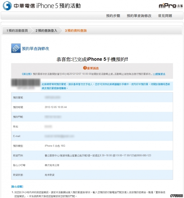Image resolution: width=184 pixels, height=198 pixels.
Task: Click the blurred 預約門號 value
Action: pyautogui.click(x=53, y=117)
